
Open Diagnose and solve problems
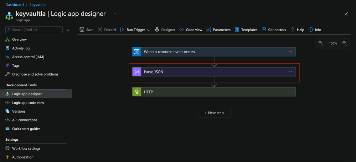pos(36,74)
